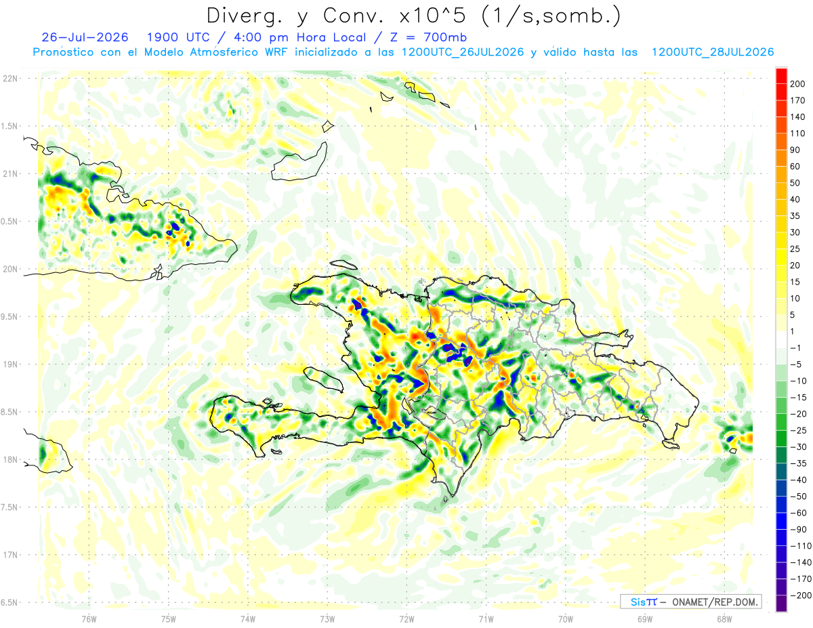Click the valid-until time "1200UTC_28JUL2026"
813x628 pixels.
pyautogui.click(x=713, y=52)
